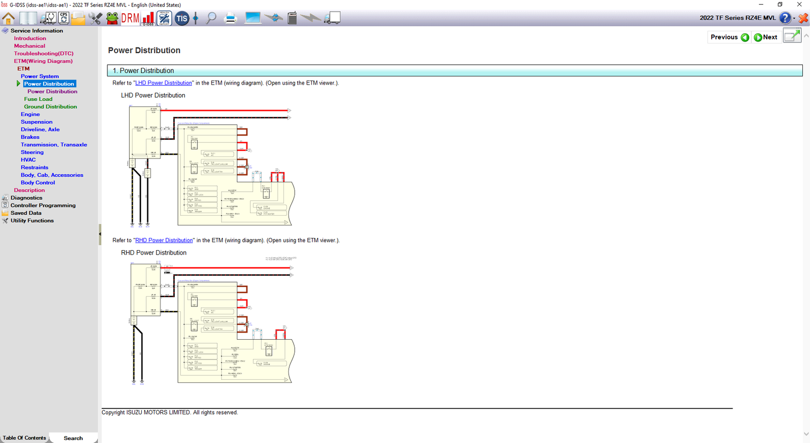Image resolution: width=810 pixels, height=443 pixels.
Task: Click the magnifying glass search icon
Action: (212, 19)
